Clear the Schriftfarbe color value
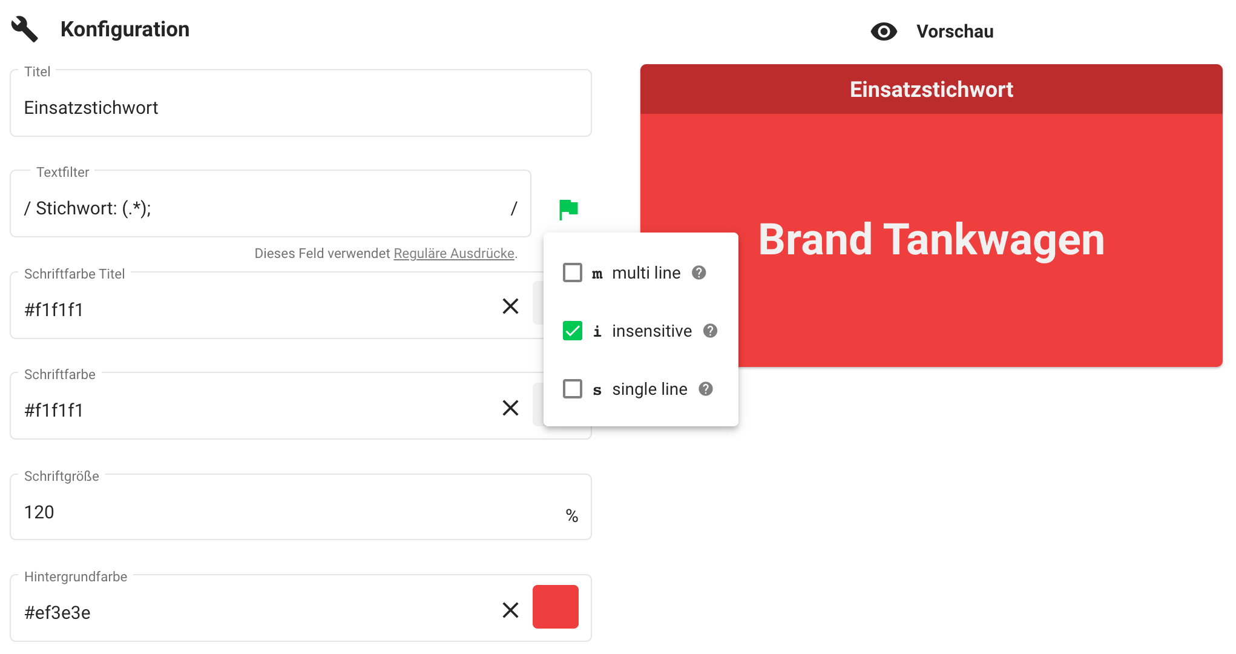1236x654 pixels. [510, 408]
